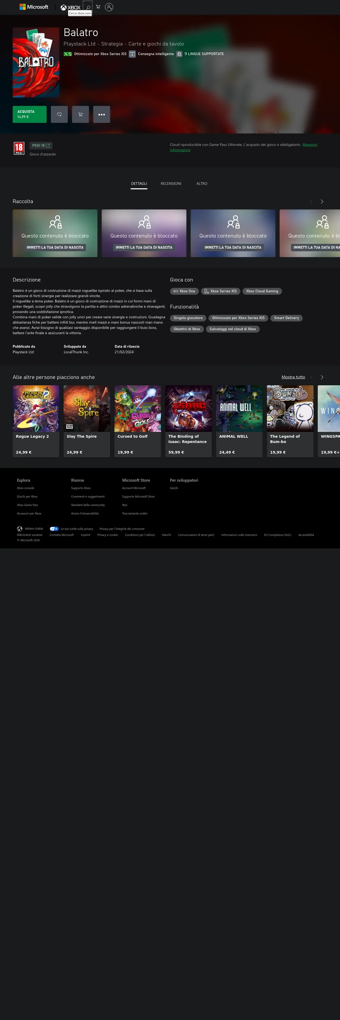Buy Balatro with the Acquista 14,99 € button
340x1020 pixels.
[30, 114]
